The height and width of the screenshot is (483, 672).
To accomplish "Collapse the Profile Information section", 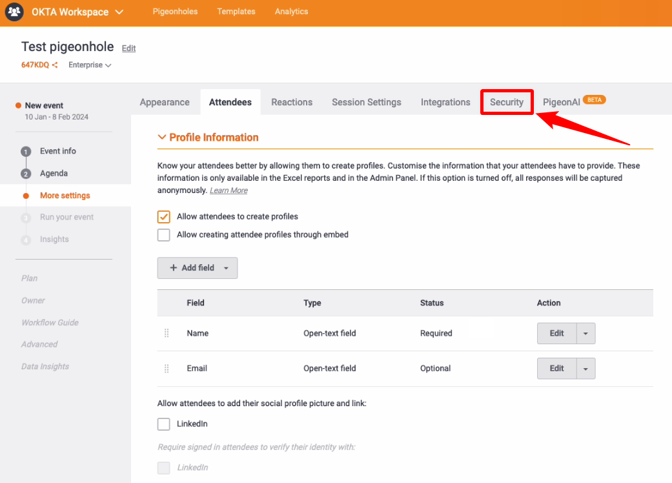I will coord(161,137).
